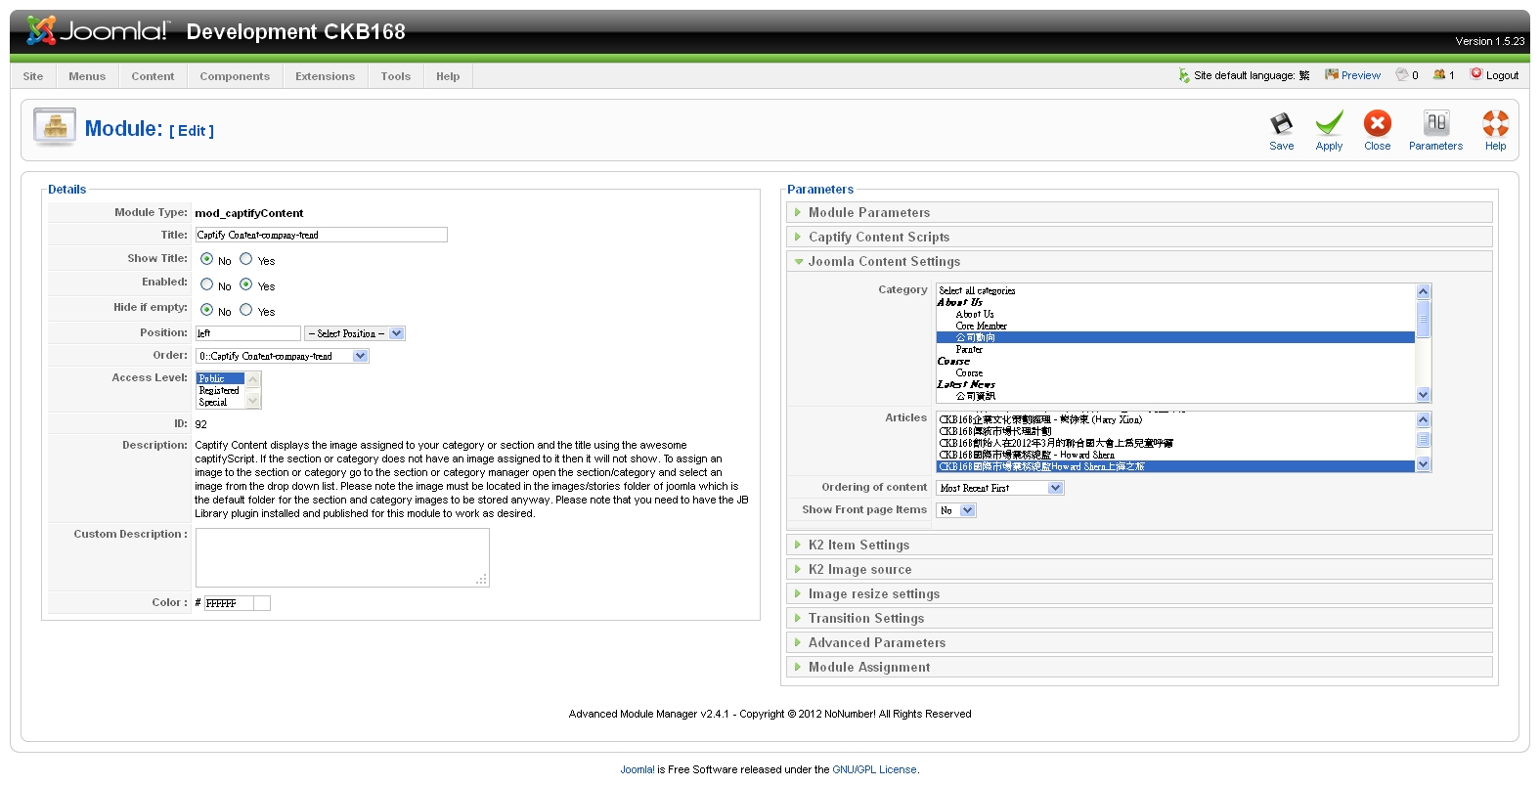Viewport: 1540px width, 786px height.
Task: Set Show Title to Yes
Action: tap(246, 259)
